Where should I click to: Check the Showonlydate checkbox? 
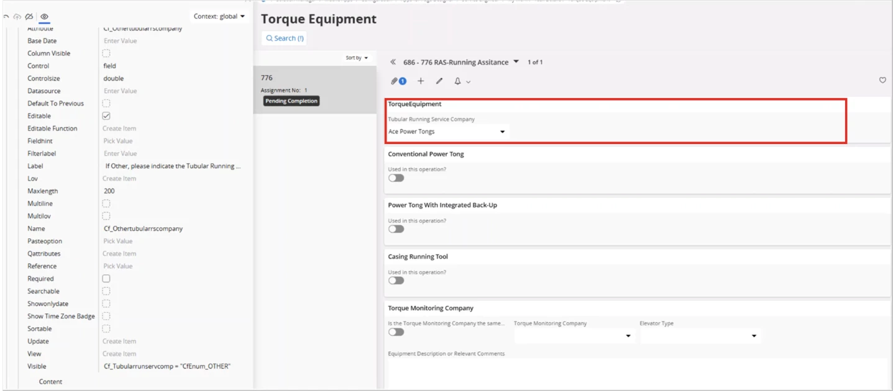click(106, 303)
